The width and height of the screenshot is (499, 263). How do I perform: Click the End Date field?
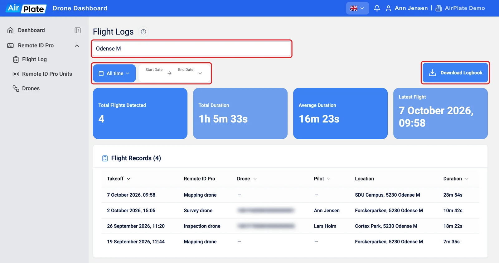186,70
